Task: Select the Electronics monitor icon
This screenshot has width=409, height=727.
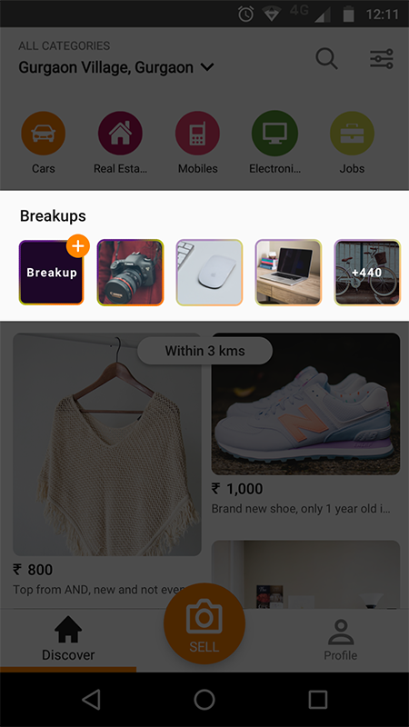Action: coord(274,134)
